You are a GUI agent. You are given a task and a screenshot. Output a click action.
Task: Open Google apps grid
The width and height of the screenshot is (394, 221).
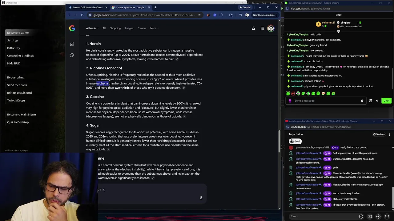tap(262, 28)
